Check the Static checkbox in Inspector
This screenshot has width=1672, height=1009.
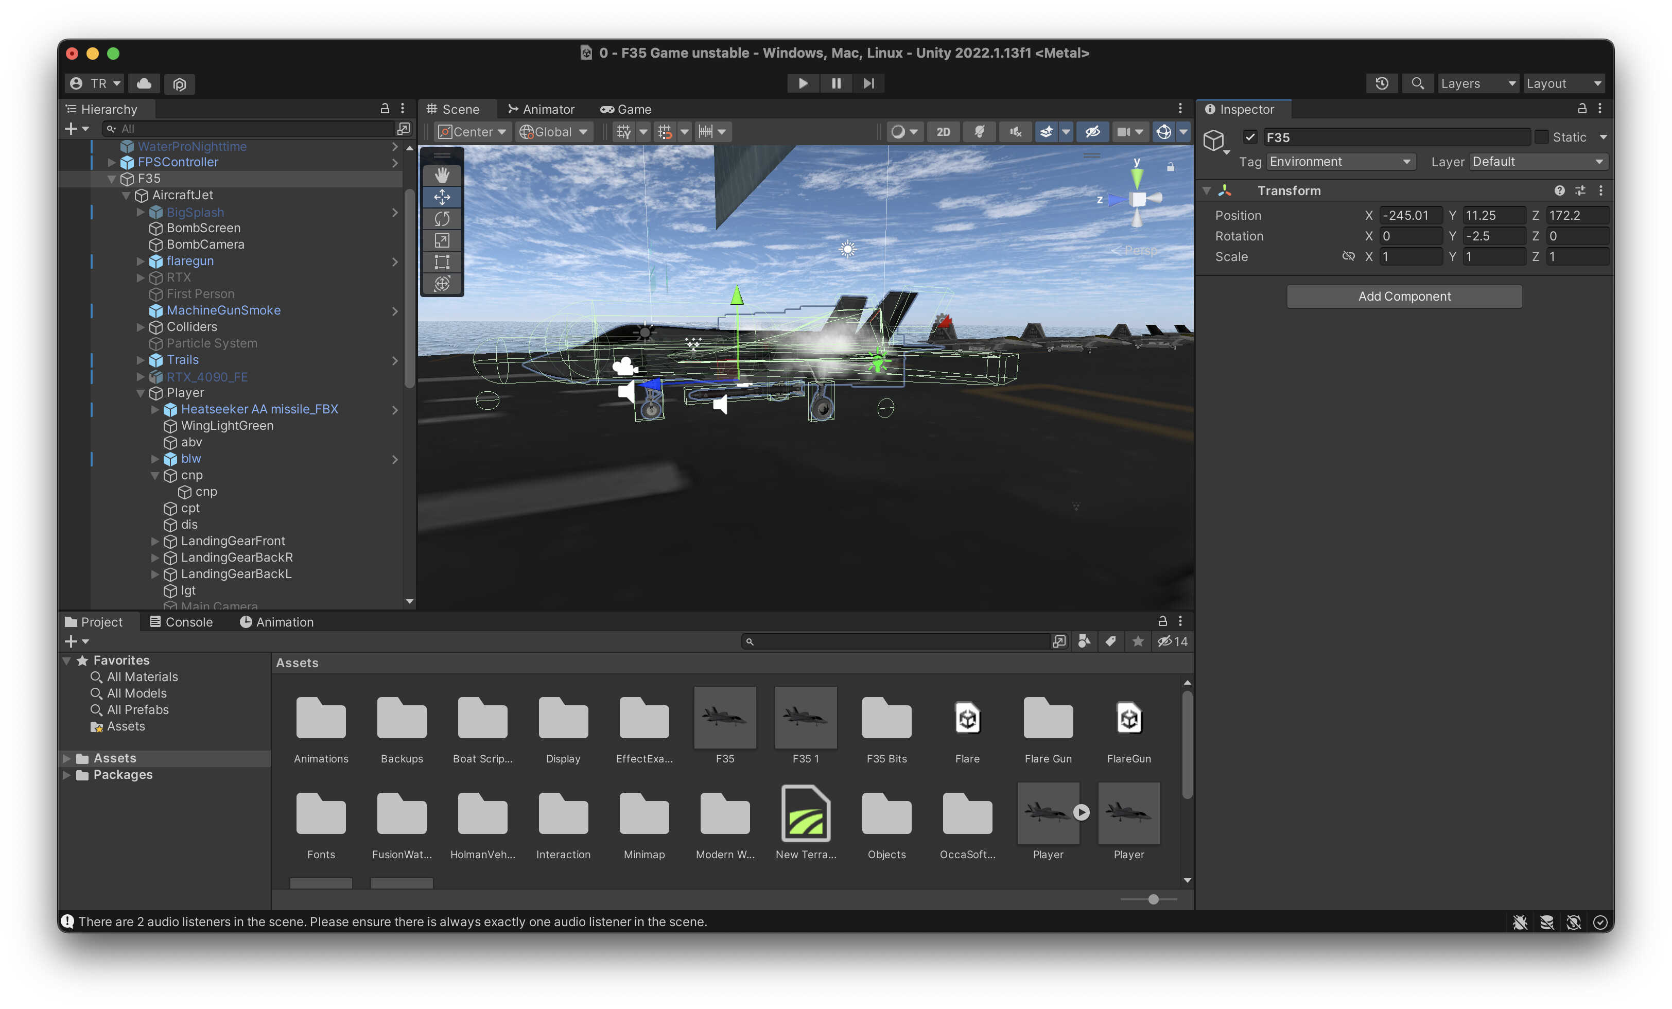point(1542,136)
